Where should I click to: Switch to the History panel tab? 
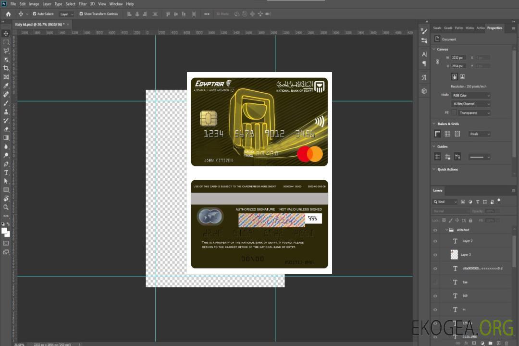coord(470,28)
